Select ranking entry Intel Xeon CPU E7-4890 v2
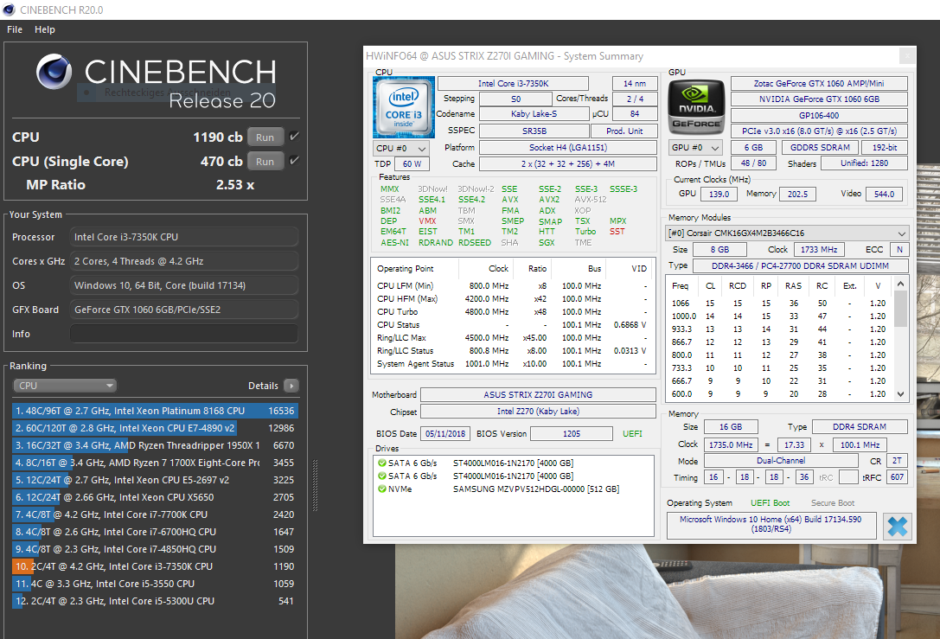940x639 pixels. coord(156,428)
